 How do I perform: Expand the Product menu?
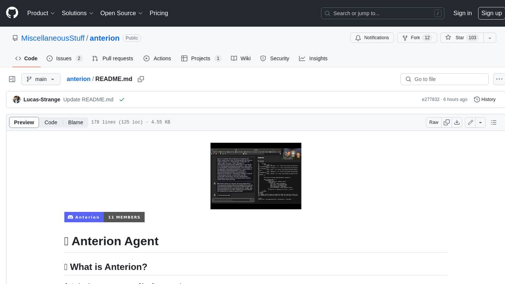41,13
